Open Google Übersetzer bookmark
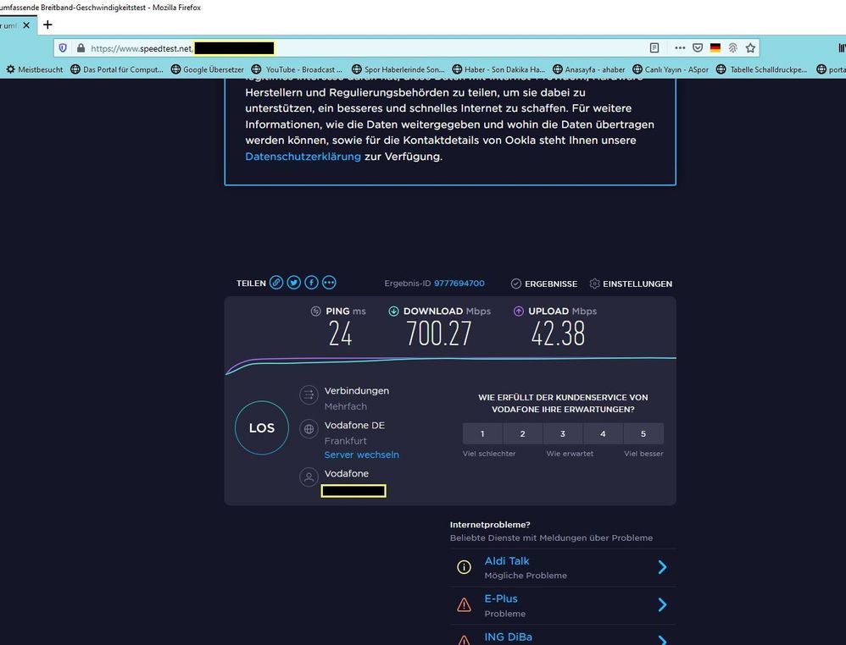846x645 pixels. (207, 69)
